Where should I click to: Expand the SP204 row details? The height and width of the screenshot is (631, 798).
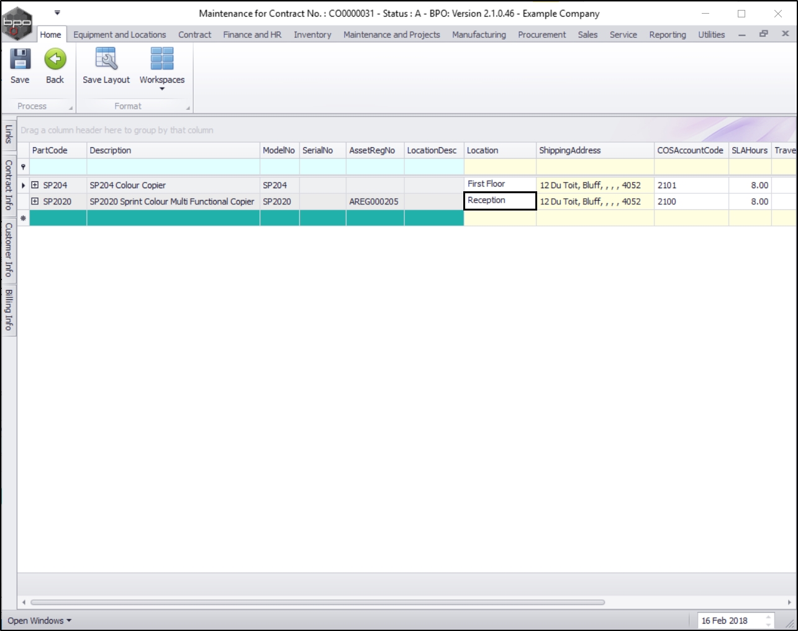click(35, 185)
